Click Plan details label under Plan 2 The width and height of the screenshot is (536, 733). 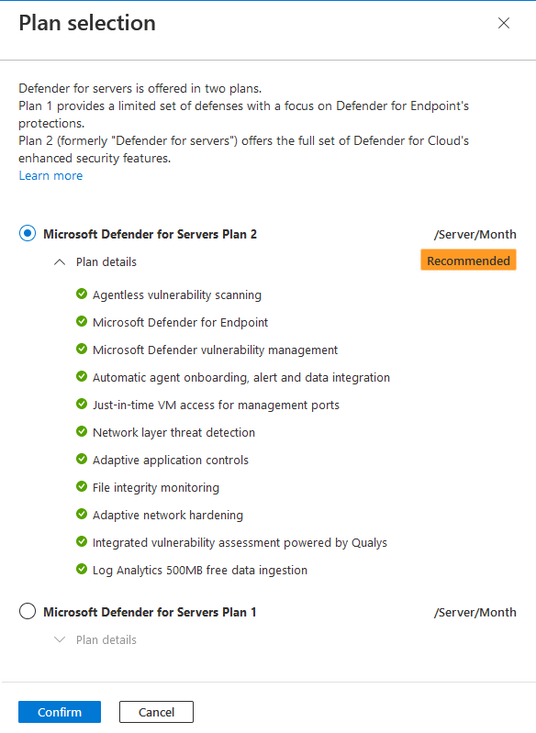pyautogui.click(x=106, y=261)
